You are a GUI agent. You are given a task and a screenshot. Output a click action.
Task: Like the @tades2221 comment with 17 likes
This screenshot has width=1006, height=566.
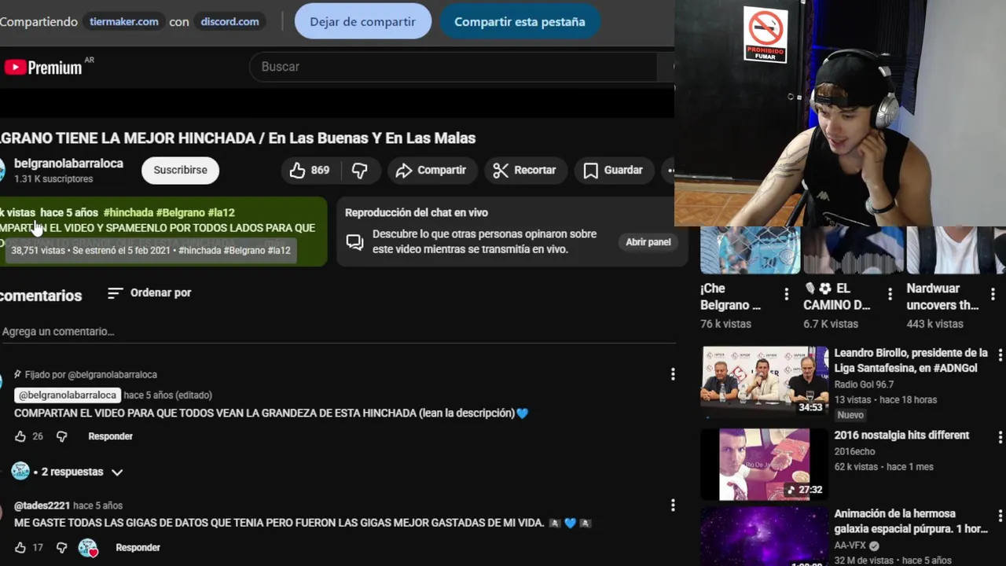[x=20, y=547]
